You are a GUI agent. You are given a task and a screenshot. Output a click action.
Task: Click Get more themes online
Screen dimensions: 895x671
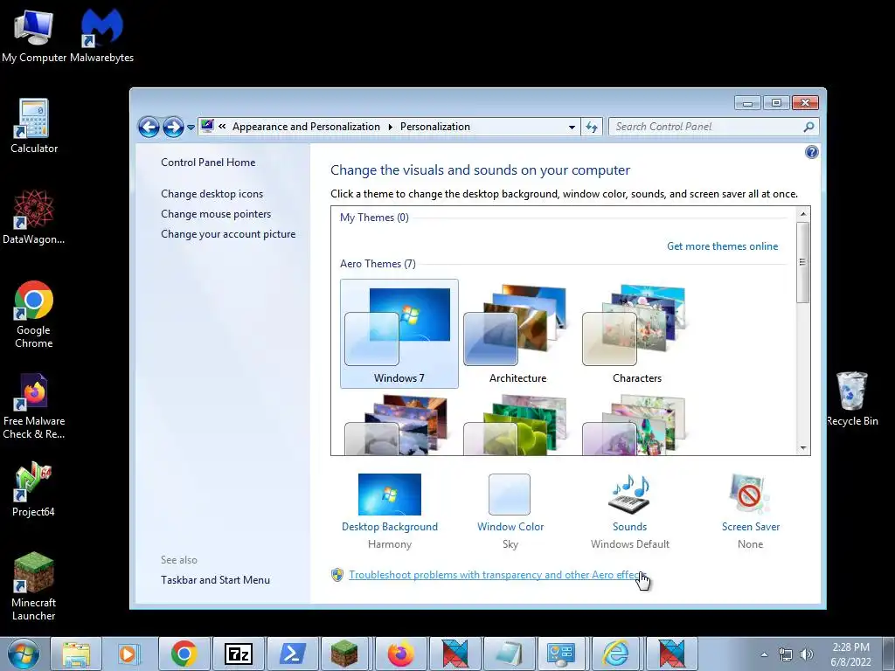[x=722, y=246]
